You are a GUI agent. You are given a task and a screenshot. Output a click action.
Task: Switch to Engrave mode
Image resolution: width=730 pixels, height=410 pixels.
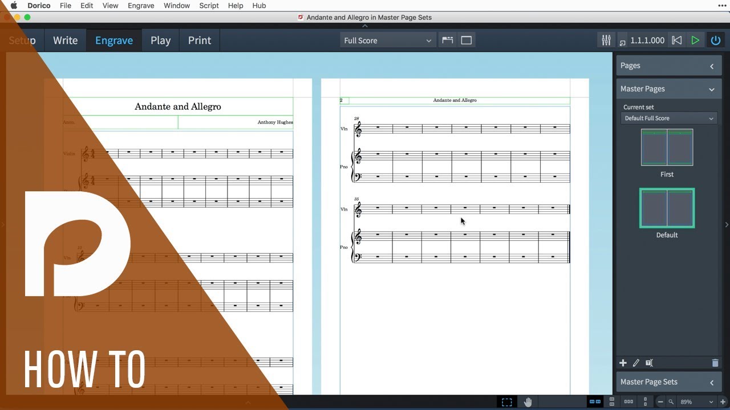[x=114, y=40]
